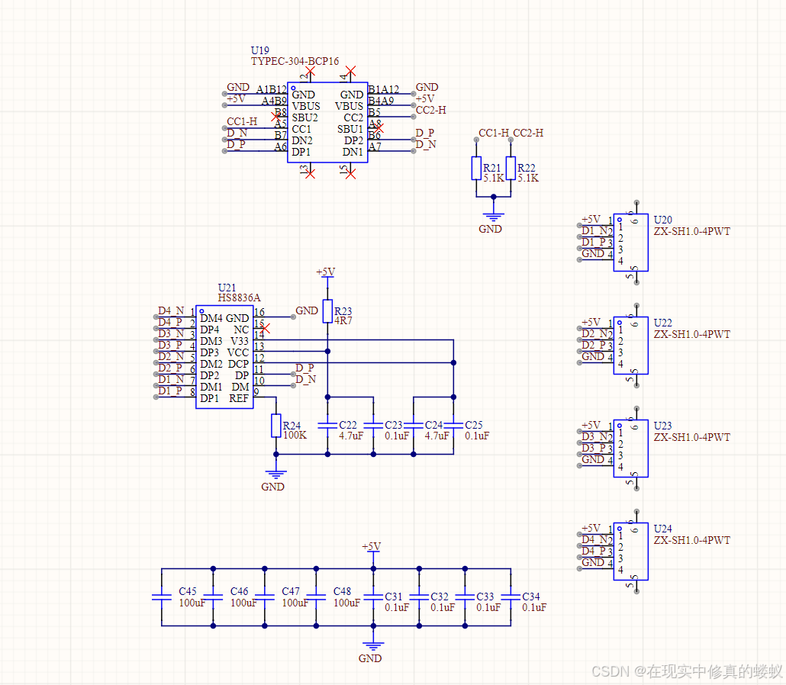
Task: Select capacitor C48 symbol
Action: click(x=316, y=597)
